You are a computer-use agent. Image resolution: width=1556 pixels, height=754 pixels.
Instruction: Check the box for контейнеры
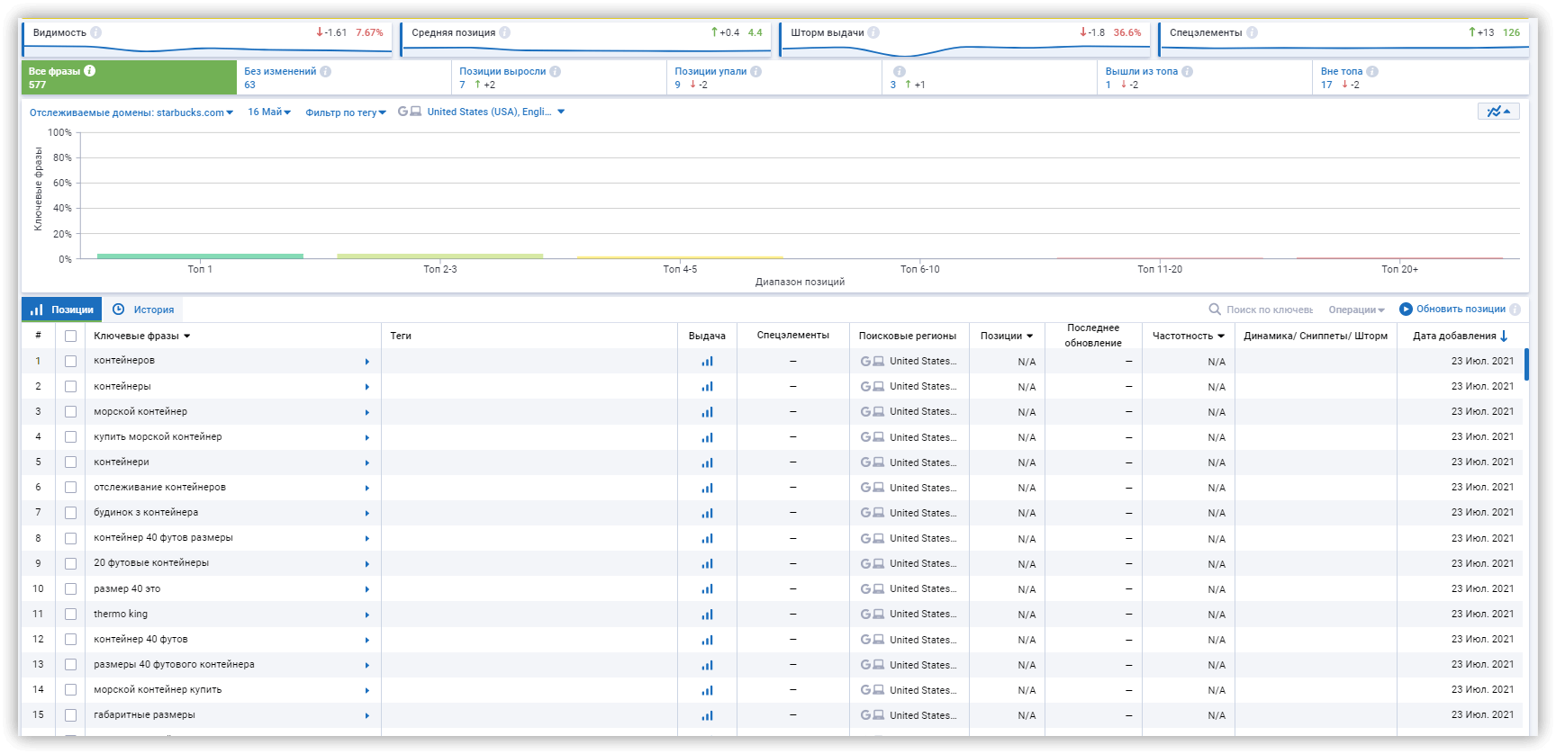click(70, 386)
